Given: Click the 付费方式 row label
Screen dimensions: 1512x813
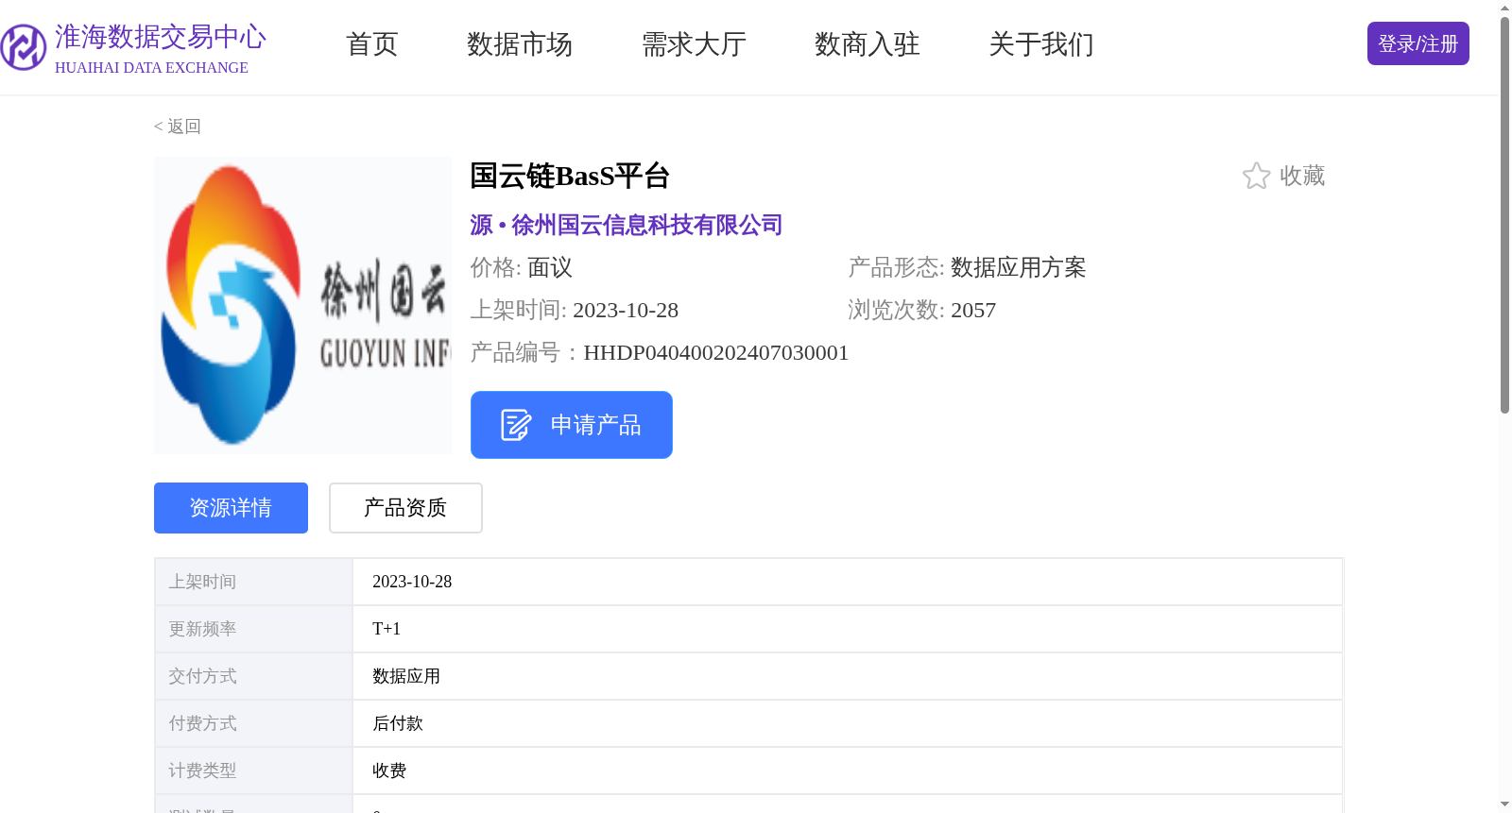Looking at the screenshot, I should [x=202, y=723].
